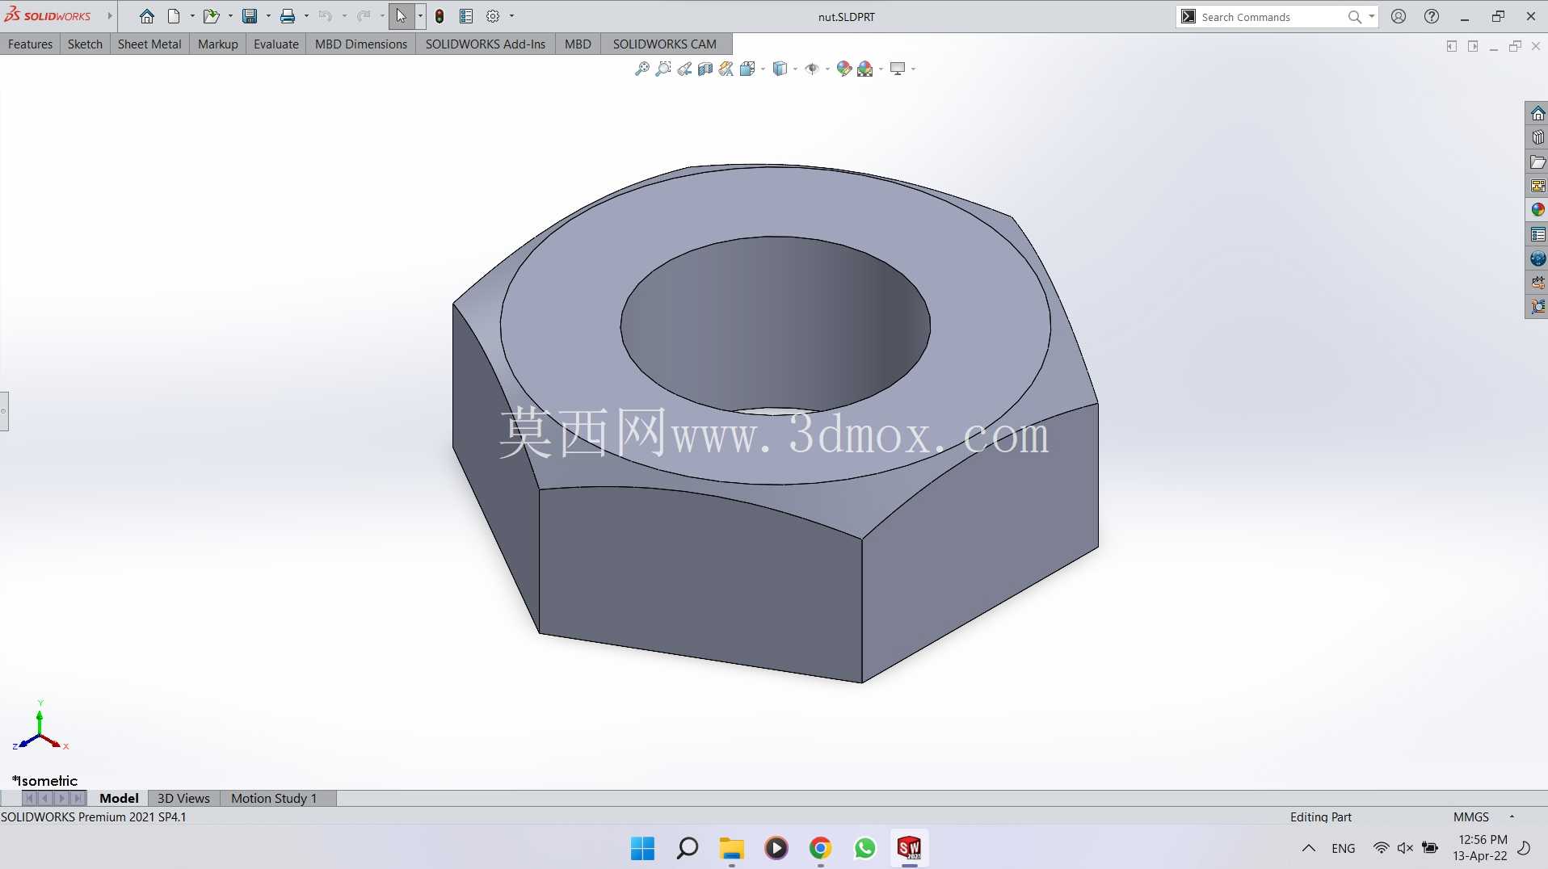The width and height of the screenshot is (1548, 869).
Task: Open View Palette in the task pane
Action: click(x=1537, y=186)
